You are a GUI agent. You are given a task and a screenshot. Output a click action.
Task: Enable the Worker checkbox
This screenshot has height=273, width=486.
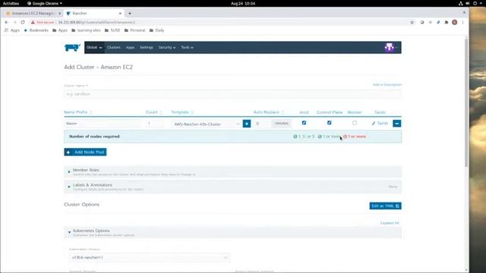pyautogui.click(x=355, y=123)
